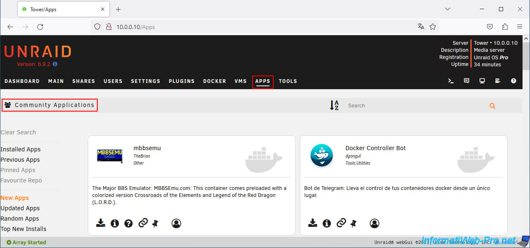530x248 pixels.
Task: Open the Unraid help question icon
Action: (x=513, y=81)
